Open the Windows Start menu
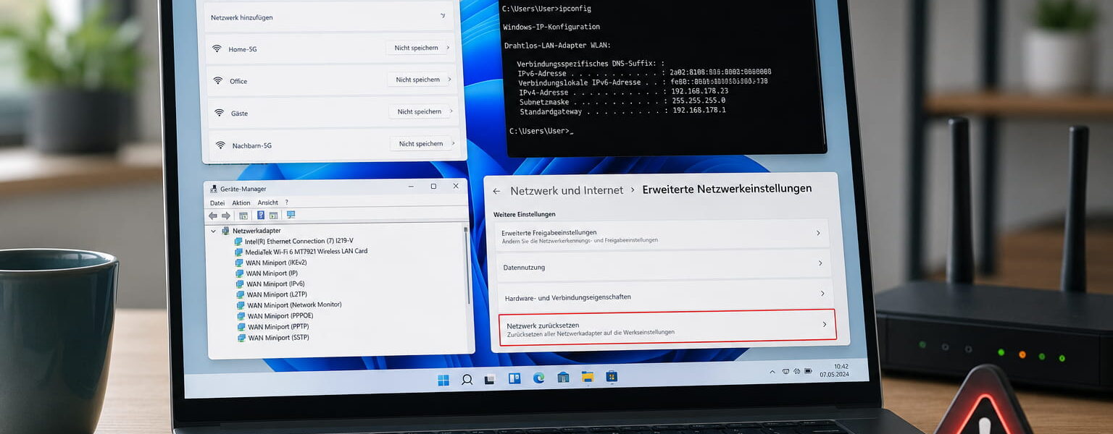1113x434 pixels. (443, 380)
